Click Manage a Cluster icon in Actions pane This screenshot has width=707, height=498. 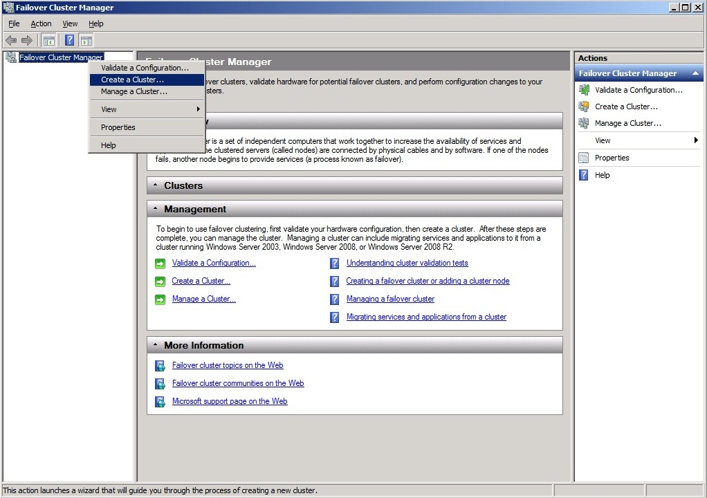tap(584, 123)
